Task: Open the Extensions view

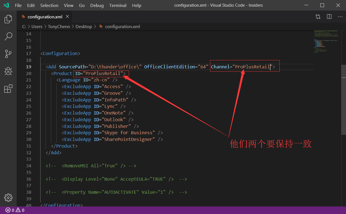Action: coord(8,89)
